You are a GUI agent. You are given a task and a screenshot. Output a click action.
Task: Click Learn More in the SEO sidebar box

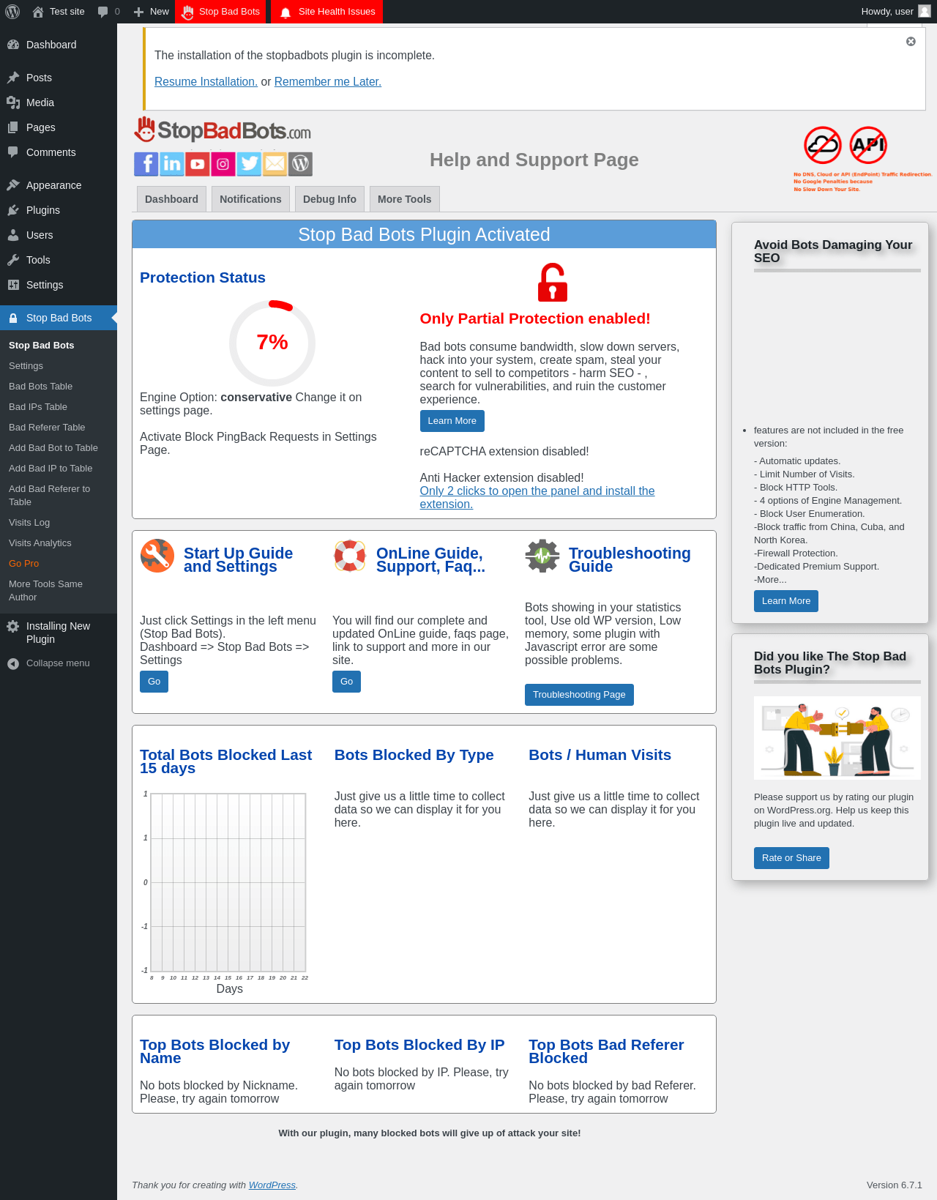tap(786, 601)
